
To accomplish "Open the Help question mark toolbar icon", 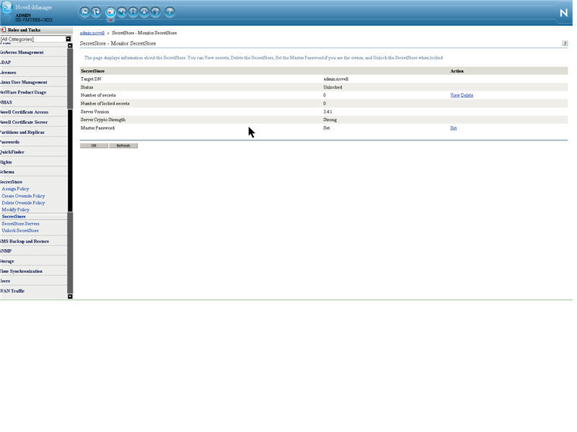I will [169, 12].
